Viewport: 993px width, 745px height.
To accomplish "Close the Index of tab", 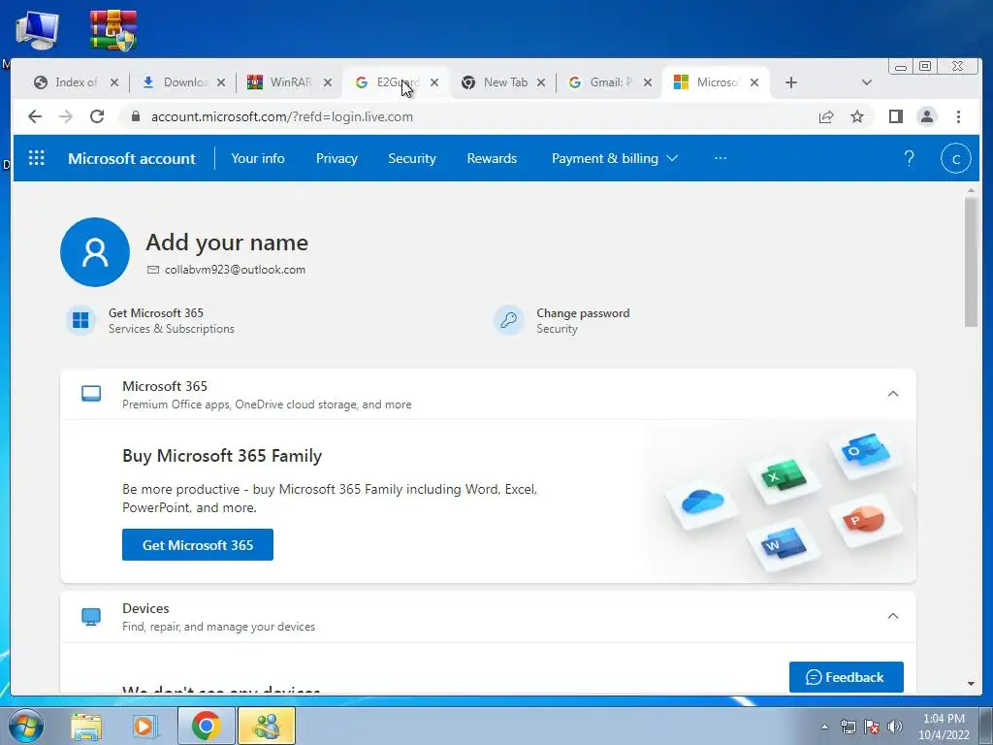I will point(114,82).
